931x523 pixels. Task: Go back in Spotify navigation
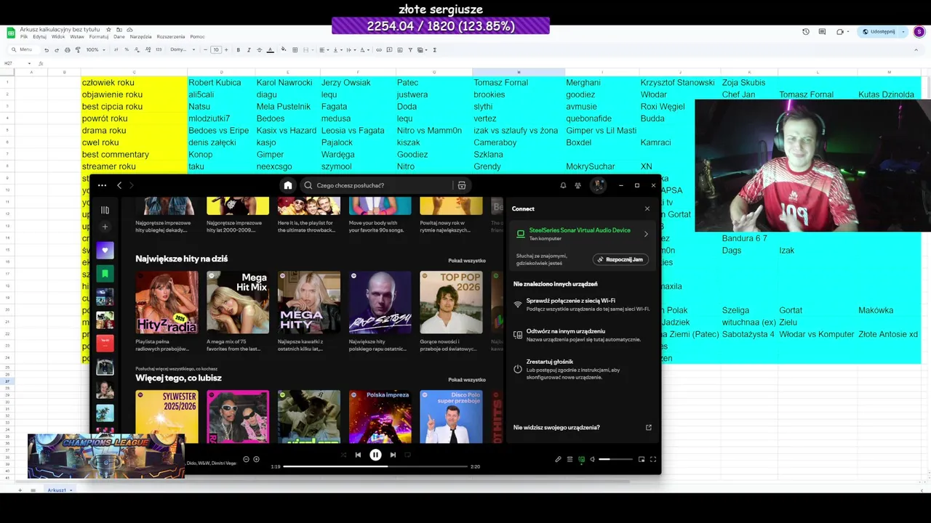119,185
